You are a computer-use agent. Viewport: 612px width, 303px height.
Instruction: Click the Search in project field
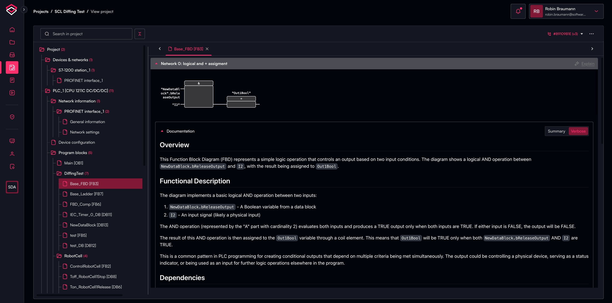tap(86, 34)
